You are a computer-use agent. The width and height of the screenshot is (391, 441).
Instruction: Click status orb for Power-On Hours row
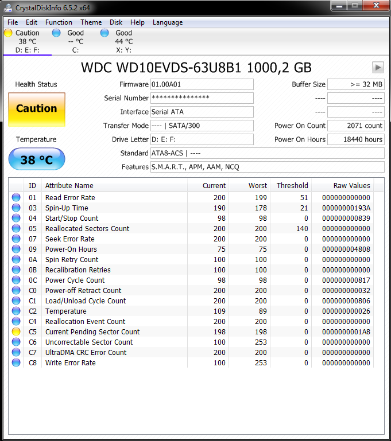click(16, 249)
